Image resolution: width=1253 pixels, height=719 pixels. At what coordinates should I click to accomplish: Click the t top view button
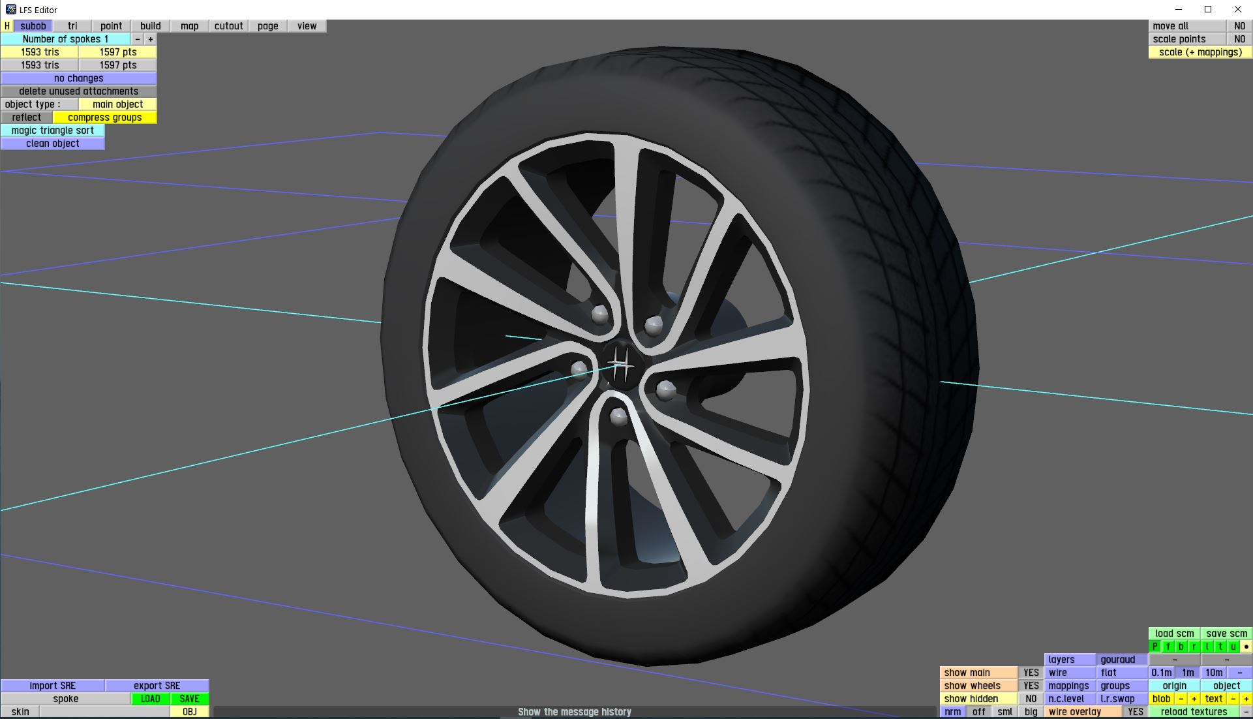(1220, 647)
